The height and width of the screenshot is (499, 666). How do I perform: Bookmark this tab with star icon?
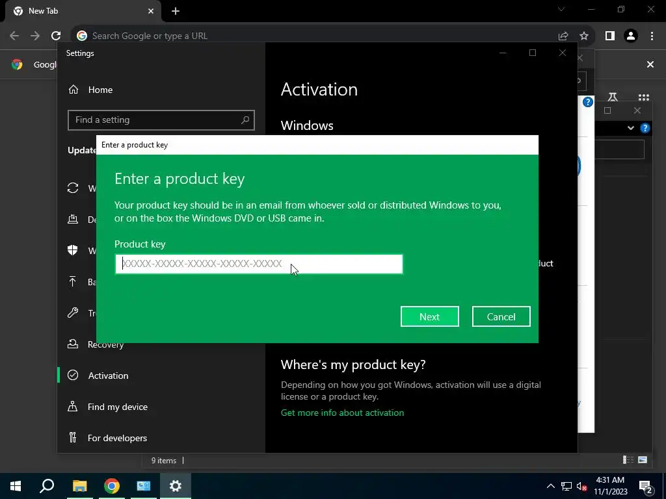coord(584,36)
